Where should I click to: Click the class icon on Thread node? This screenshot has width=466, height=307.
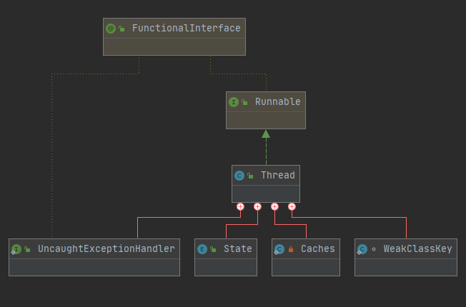[239, 176]
